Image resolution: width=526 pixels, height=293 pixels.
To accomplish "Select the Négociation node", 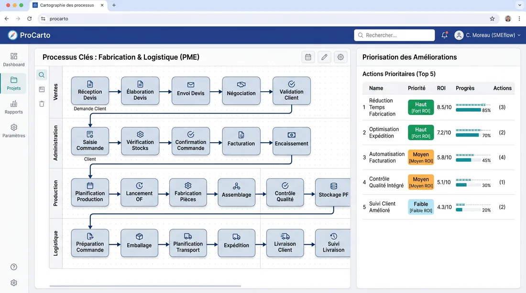I will coord(241,91).
